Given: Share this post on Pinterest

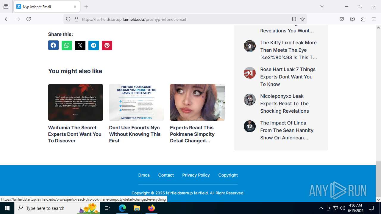Looking at the screenshot, I should click(107, 45).
